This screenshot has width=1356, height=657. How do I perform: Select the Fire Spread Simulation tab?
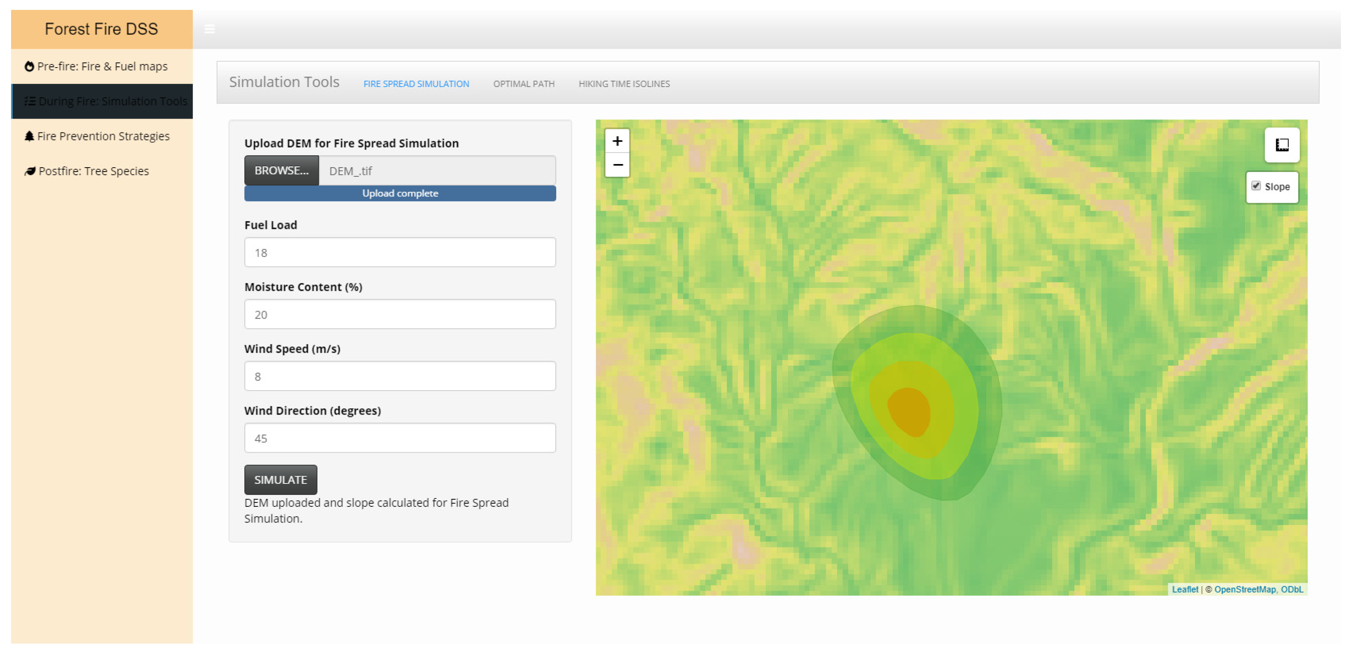click(x=416, y=84)
